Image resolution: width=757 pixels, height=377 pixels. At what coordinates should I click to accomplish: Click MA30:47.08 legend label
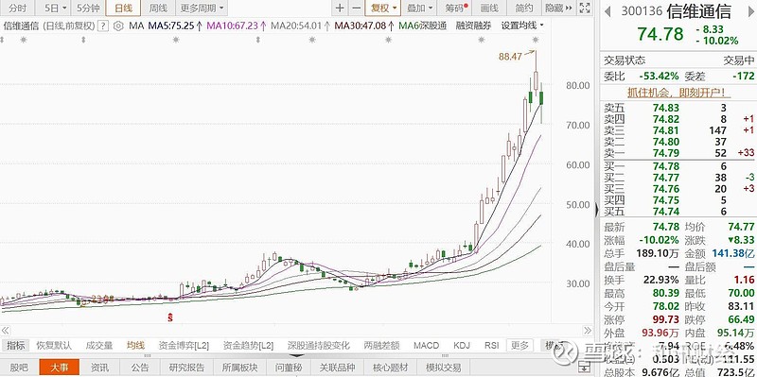pyautogui.click(x=364, y=26)
